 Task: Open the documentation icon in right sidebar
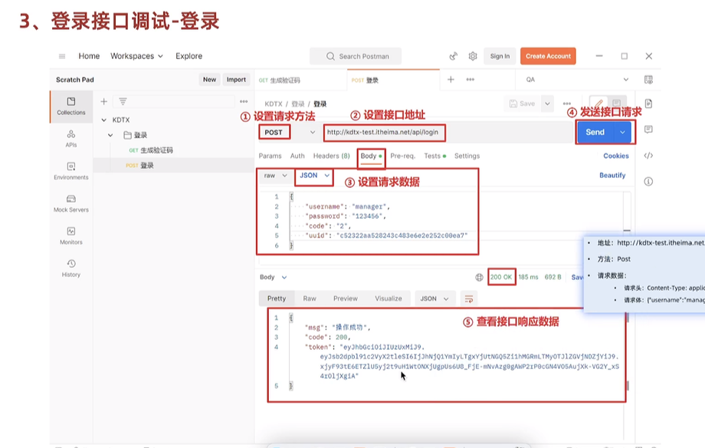pyautogui.click(x=648, y=104)
